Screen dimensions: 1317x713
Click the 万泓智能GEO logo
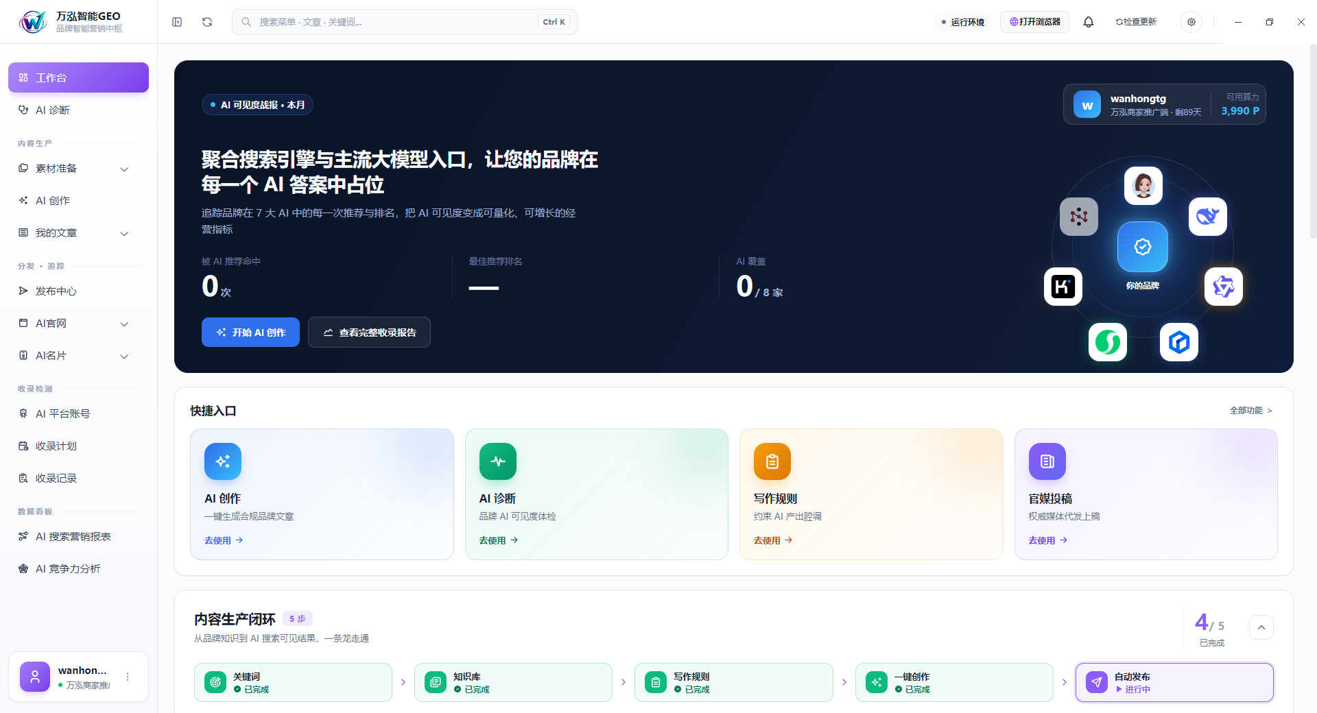tap(33, 22)
